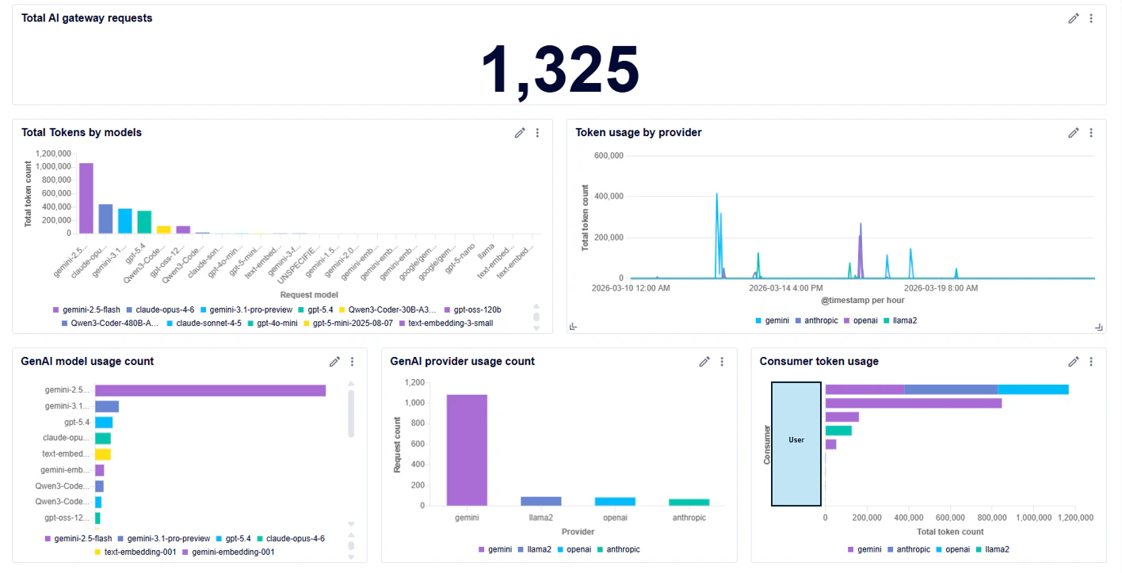Toggle openai series in Token usage by provider legend
Viewport: 1122px width, 573px height.
[862, 321]
